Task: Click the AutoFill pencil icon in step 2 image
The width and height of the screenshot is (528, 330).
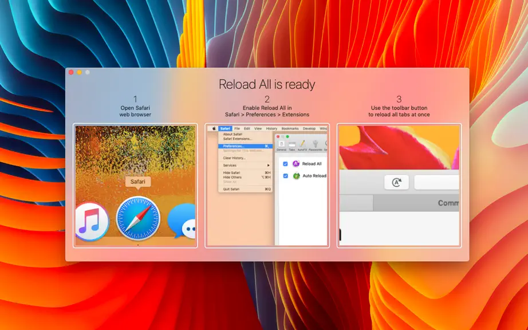Action: coord(302,145)
